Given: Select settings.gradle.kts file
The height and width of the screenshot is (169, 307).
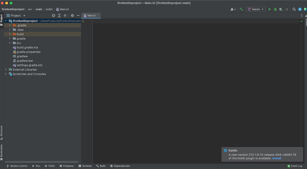Looking at the screenshot, I should click(x=29, y=65).
